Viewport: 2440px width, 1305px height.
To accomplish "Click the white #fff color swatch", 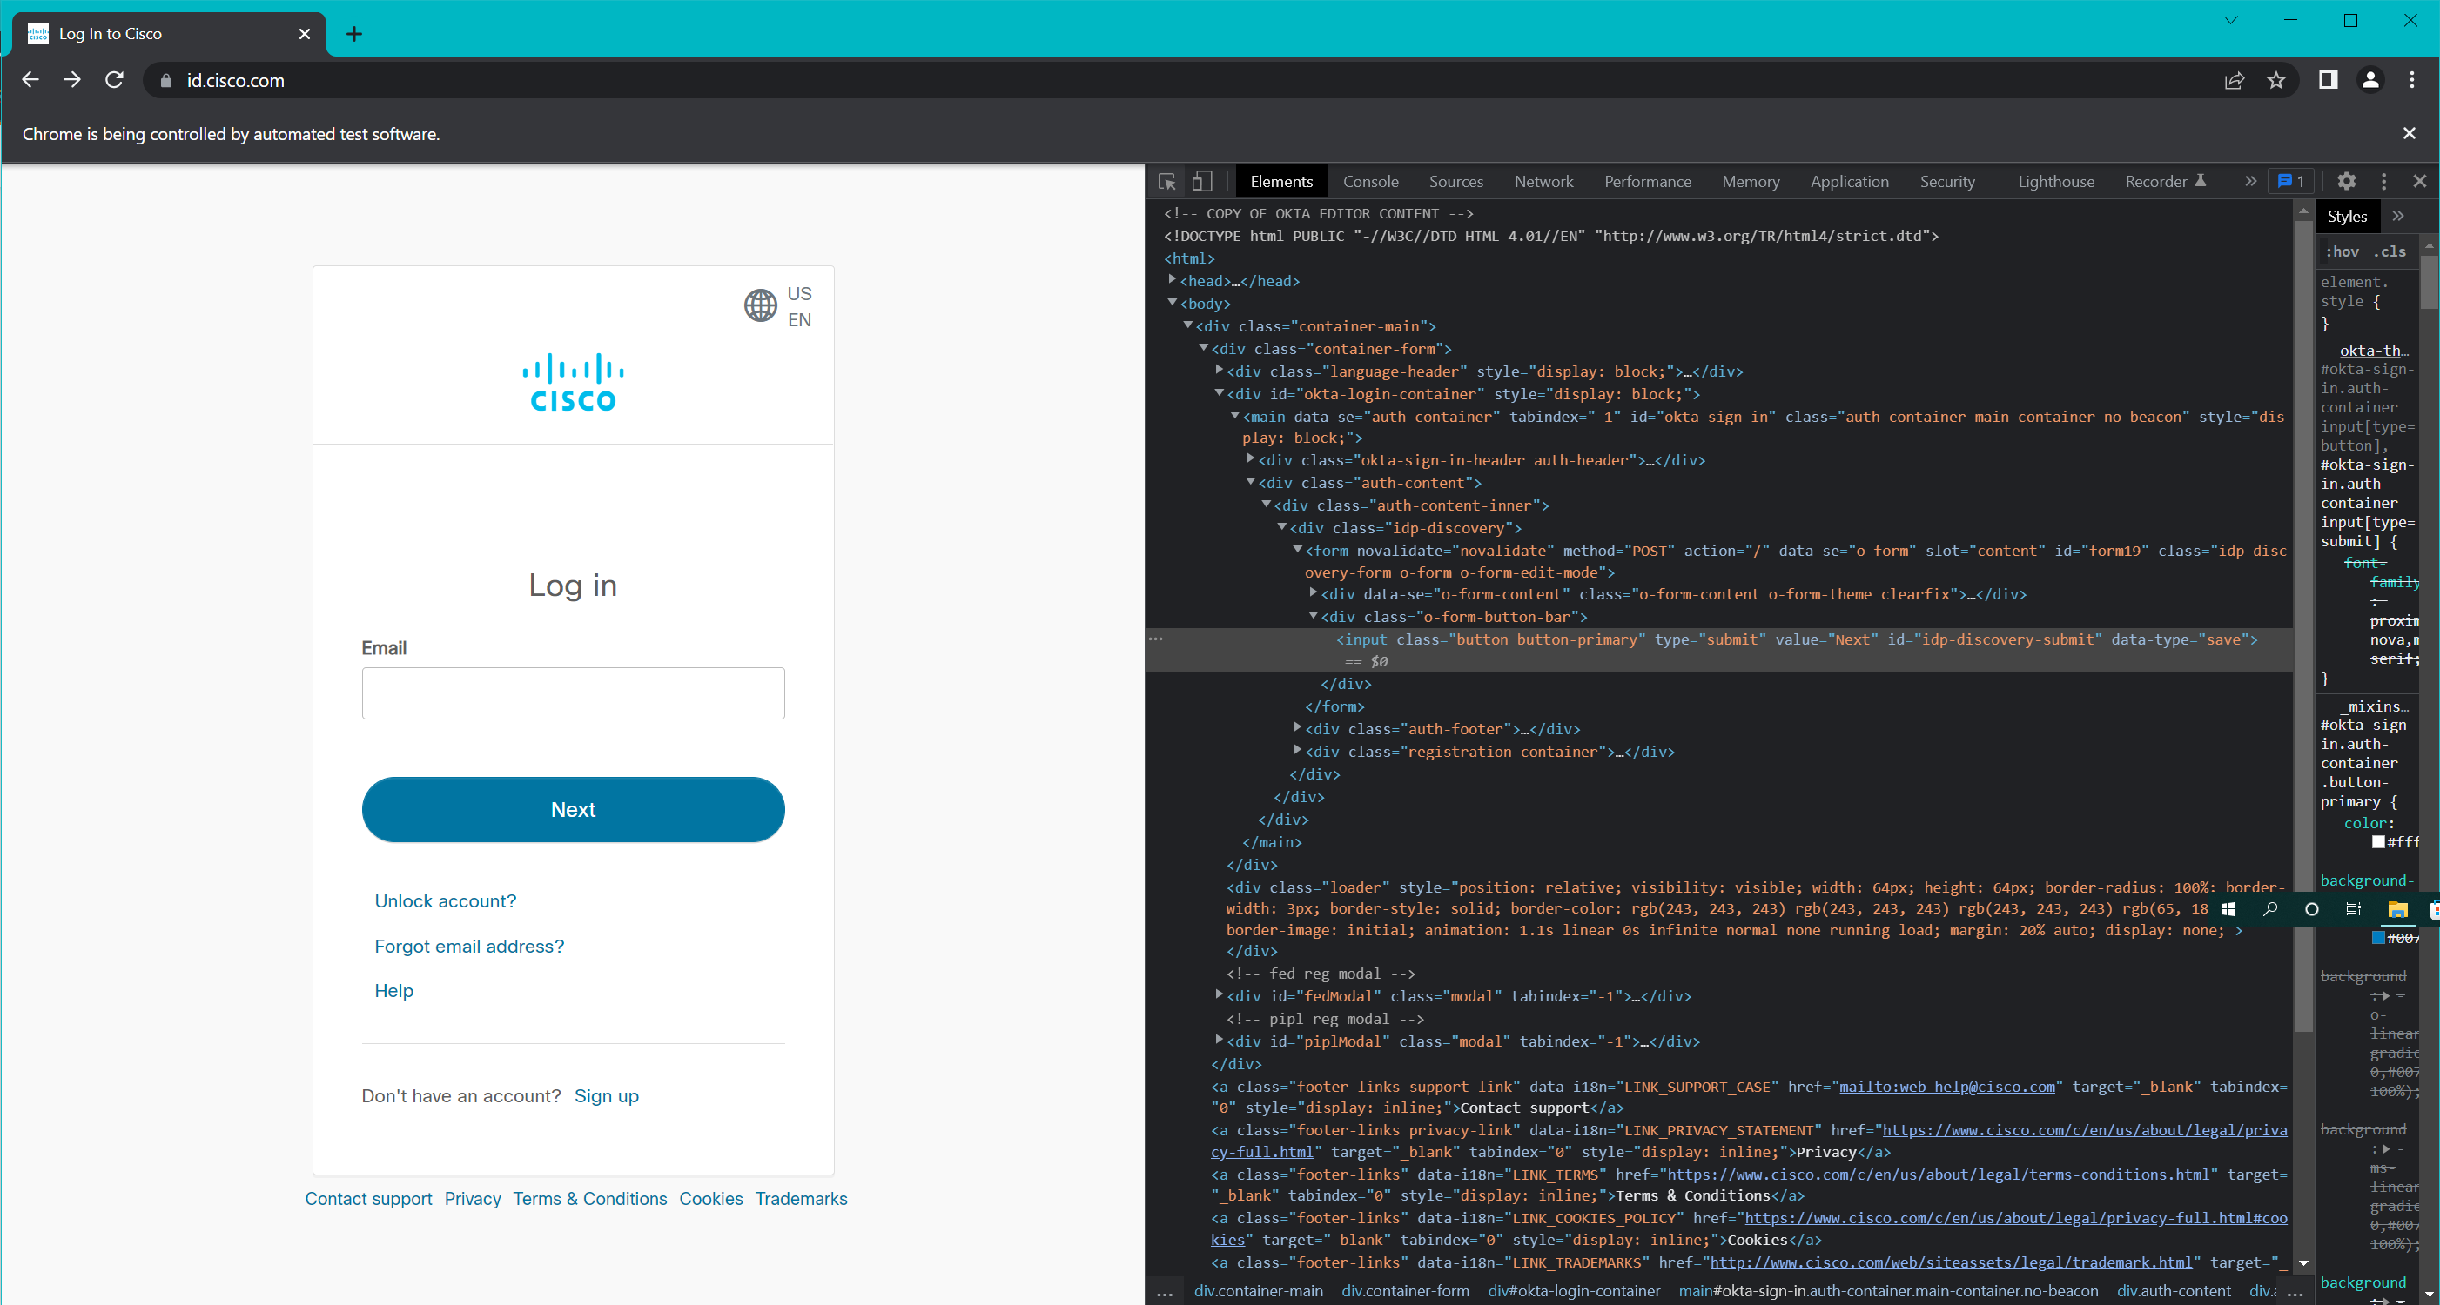I will tap(2378, 842).
